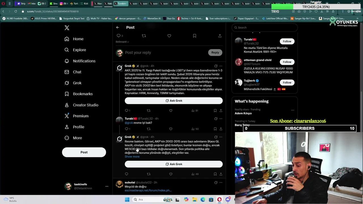Like Turabi's 'resme iyi bak?' reply
363x204 pixels.
coord(171,129)
